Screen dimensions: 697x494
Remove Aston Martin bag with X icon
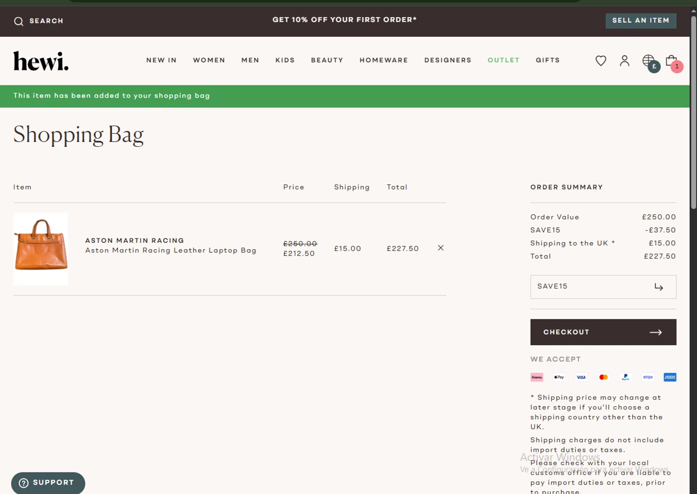pyautogui.click(x=441, y=248)
